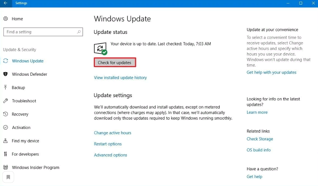The width and height of the screenshot is (318, 186).
Task: Click the Troubleshoot wrench icon
Action: point(6,101)
